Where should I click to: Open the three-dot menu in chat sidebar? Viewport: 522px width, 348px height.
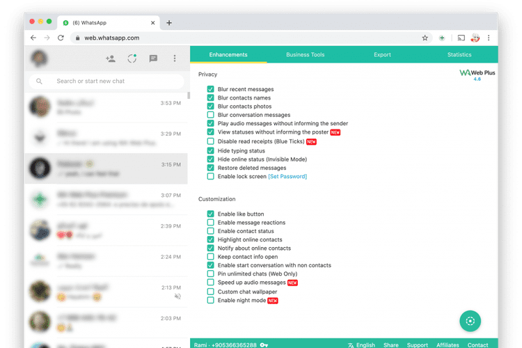point(175,59)
